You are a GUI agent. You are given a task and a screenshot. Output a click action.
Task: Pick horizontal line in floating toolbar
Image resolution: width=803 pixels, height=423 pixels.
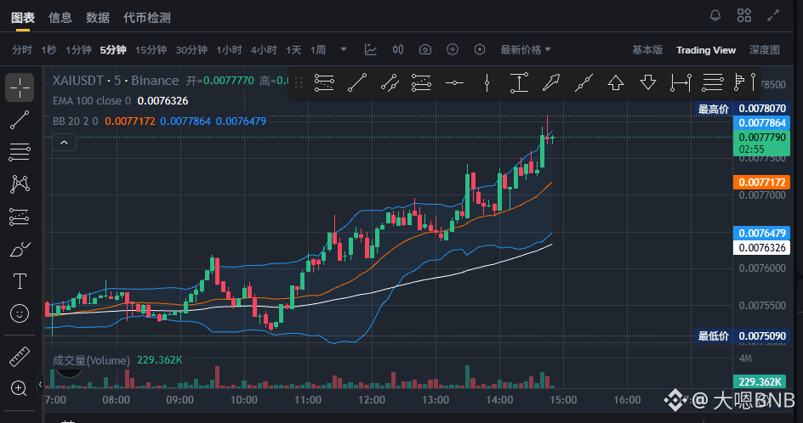tap(454, 82)
